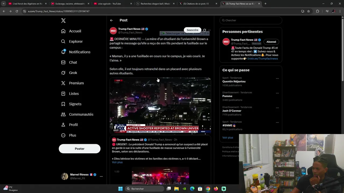Open the #SNME trend
Viewport: 344px width, 193px height.
229,125
